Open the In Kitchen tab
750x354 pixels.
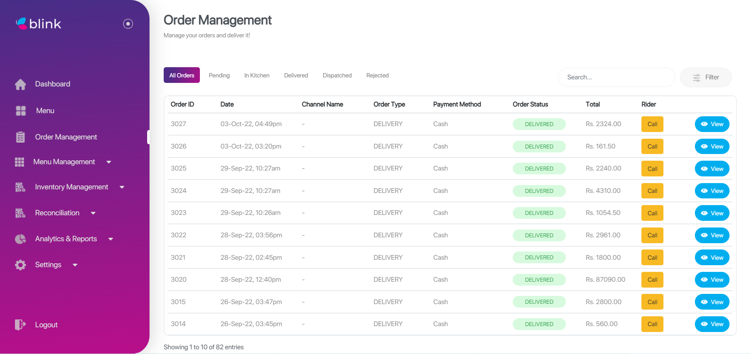tap(257, 75)
